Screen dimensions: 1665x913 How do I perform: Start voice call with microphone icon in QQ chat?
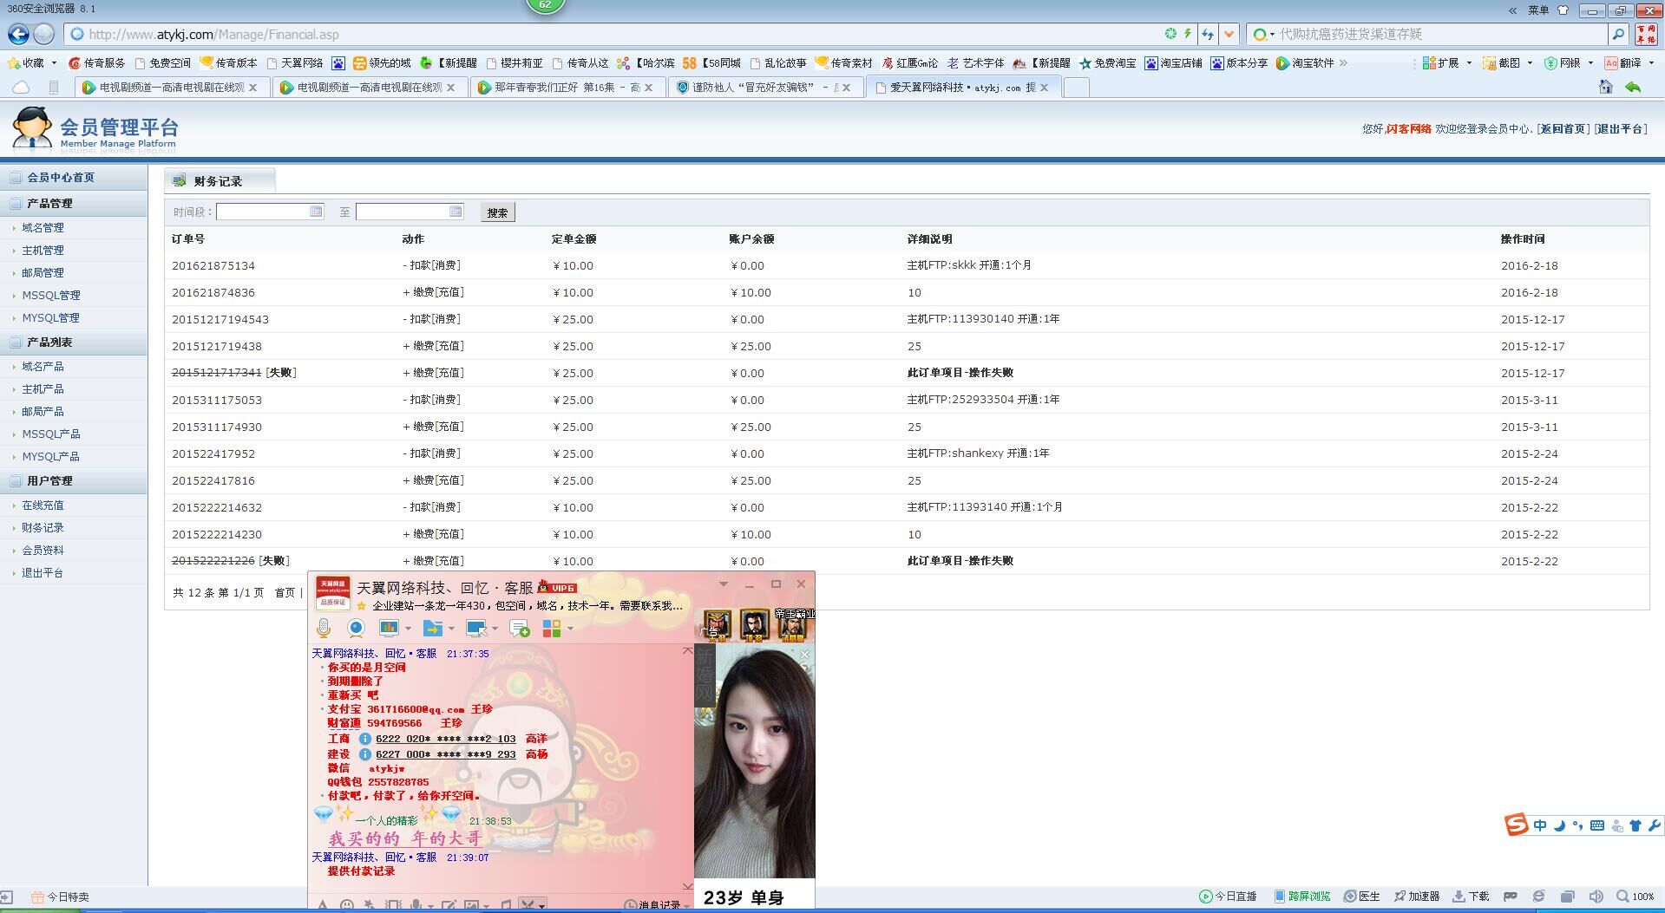pyautogui.click(x=324, y=628)
